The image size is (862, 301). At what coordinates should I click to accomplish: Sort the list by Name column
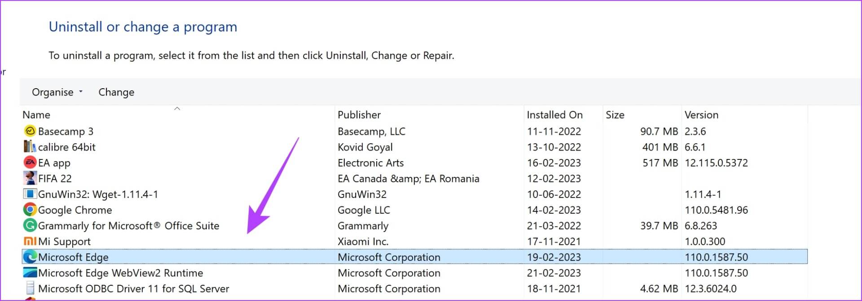pyautogui.click(x=36, y=115)
